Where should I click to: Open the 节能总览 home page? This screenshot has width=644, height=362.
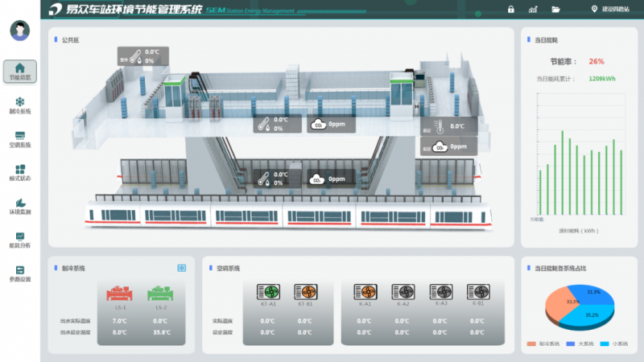(19, 71)
